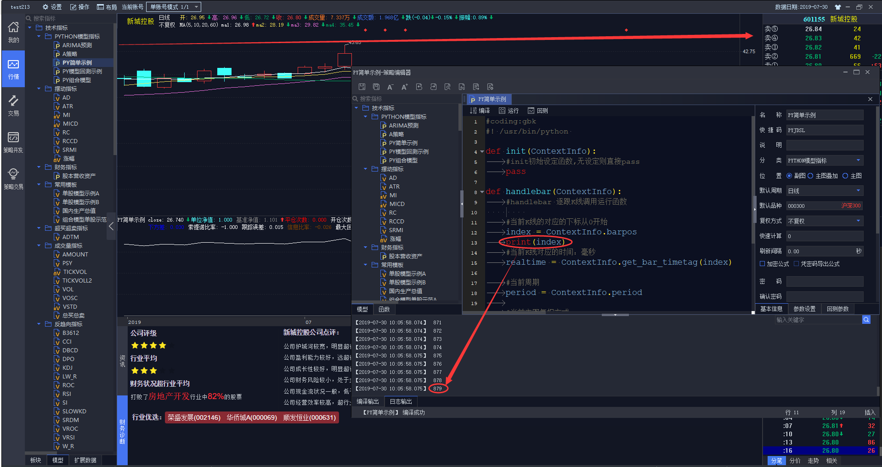The image size is (882, 467).
Task: Click the find-in-file magnifier toolbar icon
Action: (447, 87)
